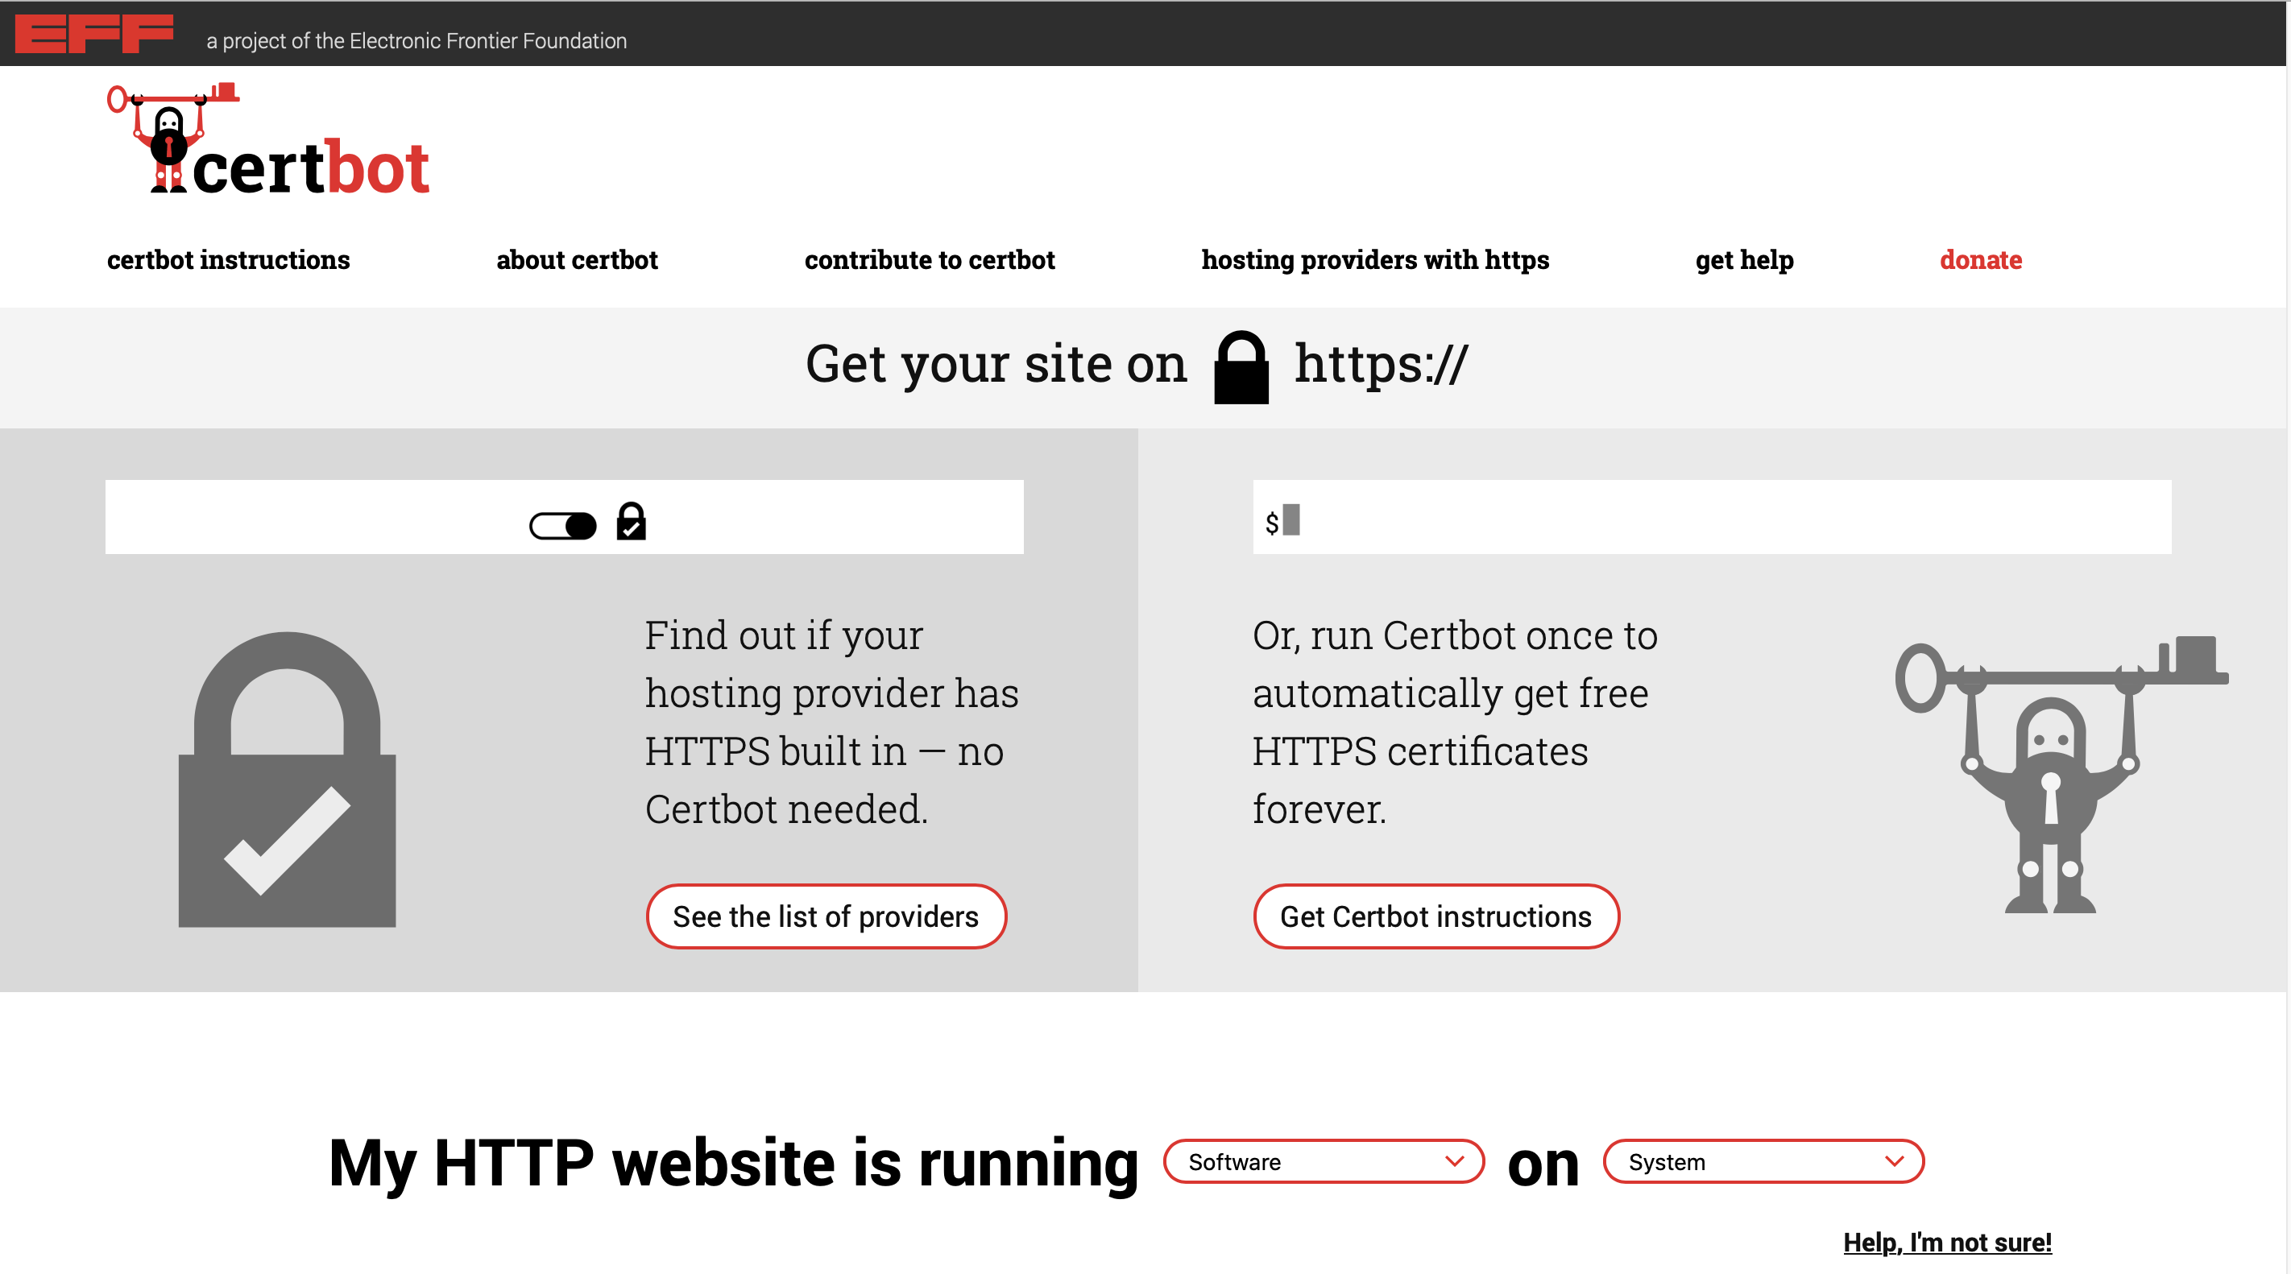
Task: Click the heading "My HTTP website is running"
Action: point(734,1163)
